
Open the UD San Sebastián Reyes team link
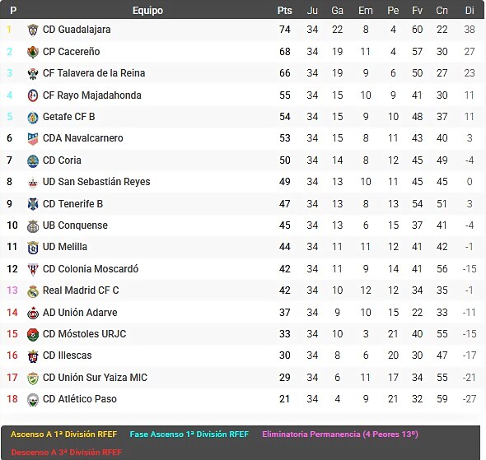(x=96, y=182)
